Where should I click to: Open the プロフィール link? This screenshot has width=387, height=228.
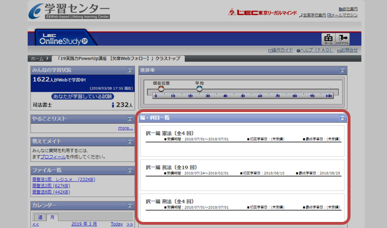coord(53,157)
